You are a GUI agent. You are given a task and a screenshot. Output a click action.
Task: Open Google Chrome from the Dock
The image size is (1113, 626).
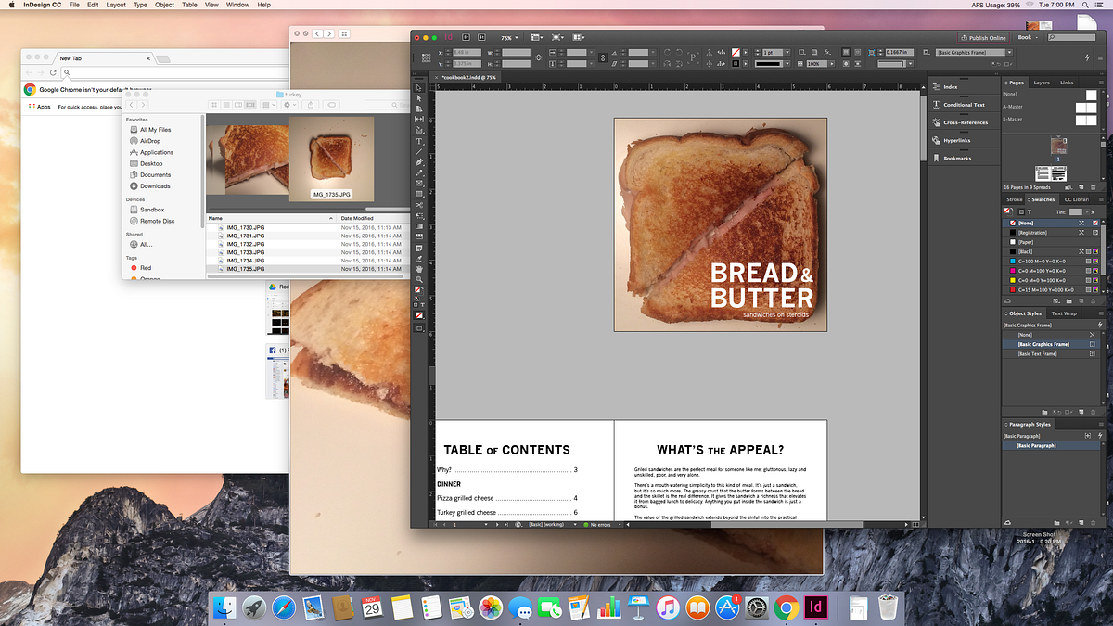click(x=787, y=607)
